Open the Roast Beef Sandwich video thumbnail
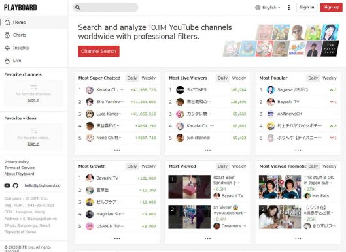The height and width of the screenshot is (252, 346). pyautogui.click(x=189, y=187)
